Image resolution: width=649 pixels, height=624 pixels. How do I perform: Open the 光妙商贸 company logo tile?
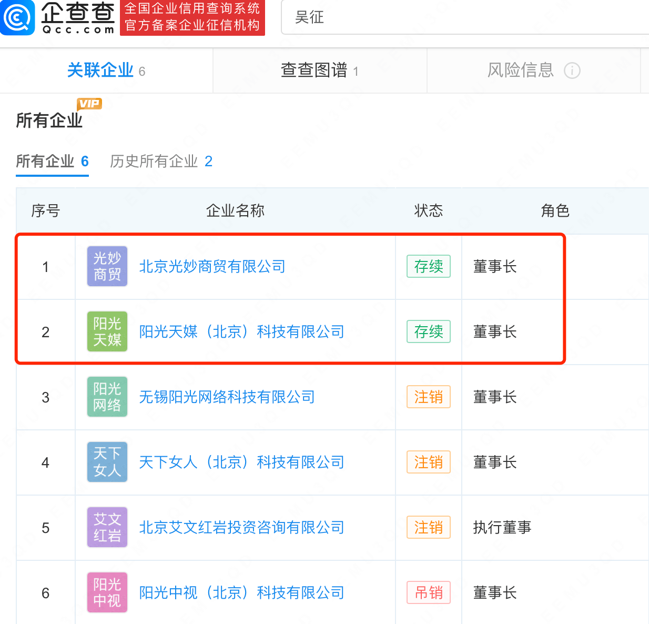click(107, 266)
